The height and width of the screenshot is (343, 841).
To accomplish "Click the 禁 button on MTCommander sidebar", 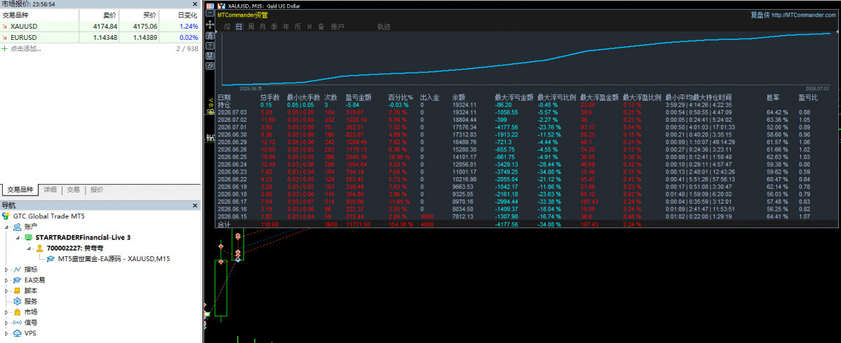I will [x=210, y=56].
